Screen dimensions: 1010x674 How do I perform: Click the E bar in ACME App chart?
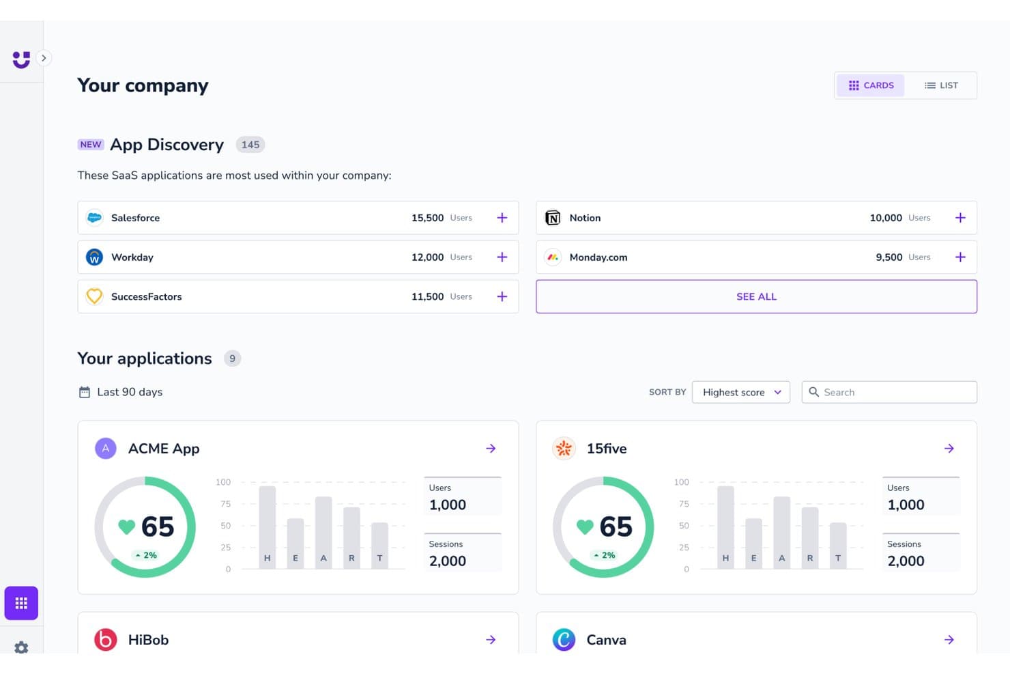[295, 543]
